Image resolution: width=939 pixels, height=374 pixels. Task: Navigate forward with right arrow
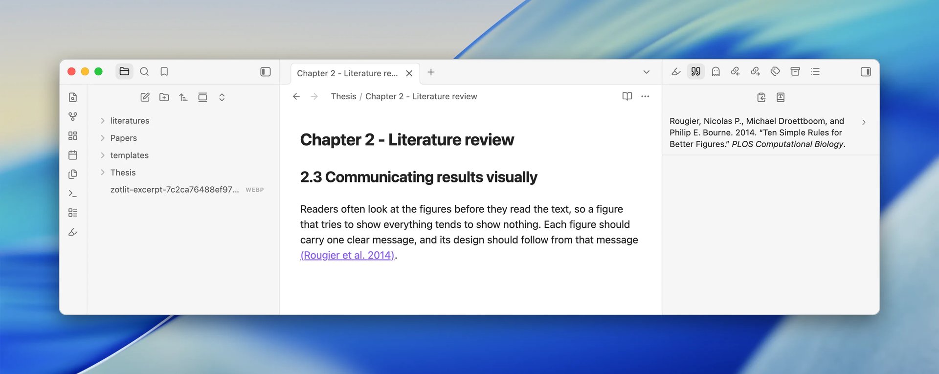pos(314,96)
